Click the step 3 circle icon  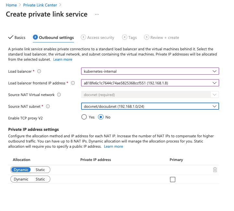pyautogui.click(x=83, y=37)
